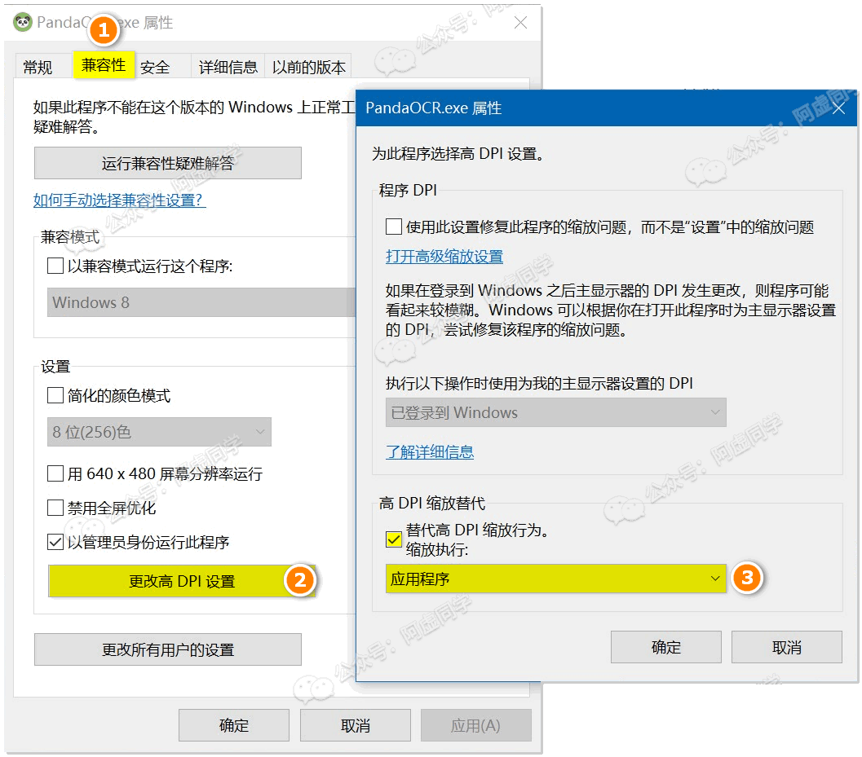
Task: Click 更改高 DPI 设置 button
Action: [x=182, y=581]
